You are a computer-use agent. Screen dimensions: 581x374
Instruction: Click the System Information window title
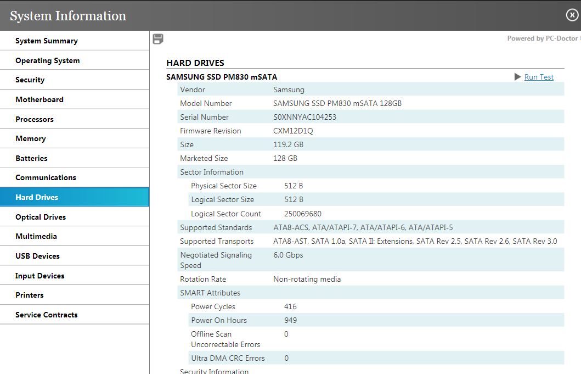68,15
